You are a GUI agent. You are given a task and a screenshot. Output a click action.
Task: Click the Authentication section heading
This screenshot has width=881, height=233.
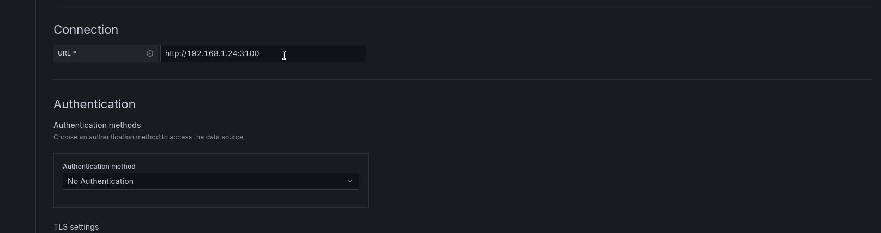pos(94,104)
